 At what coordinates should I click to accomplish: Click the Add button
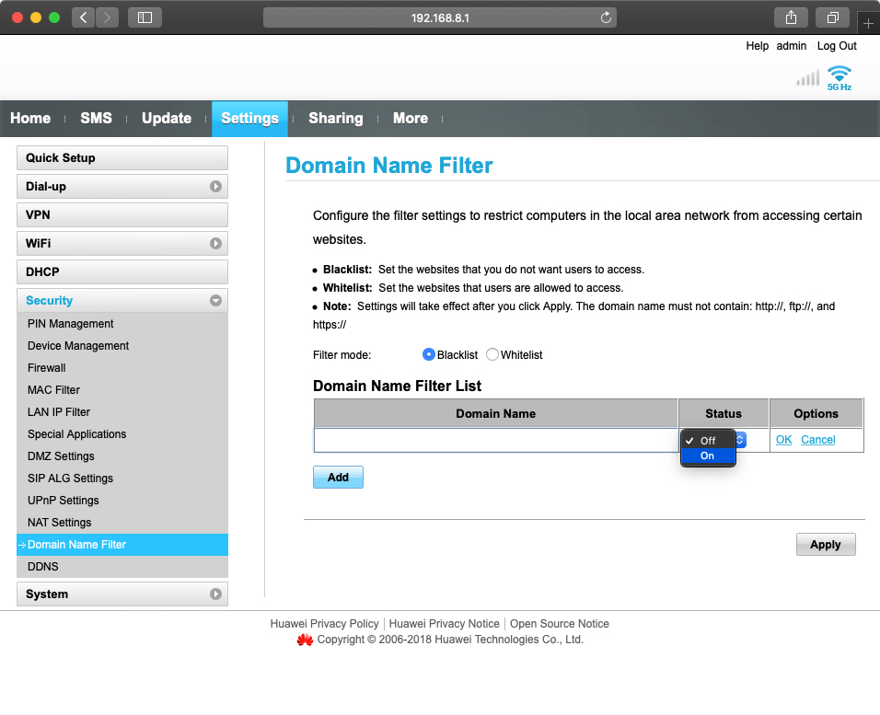338,478
